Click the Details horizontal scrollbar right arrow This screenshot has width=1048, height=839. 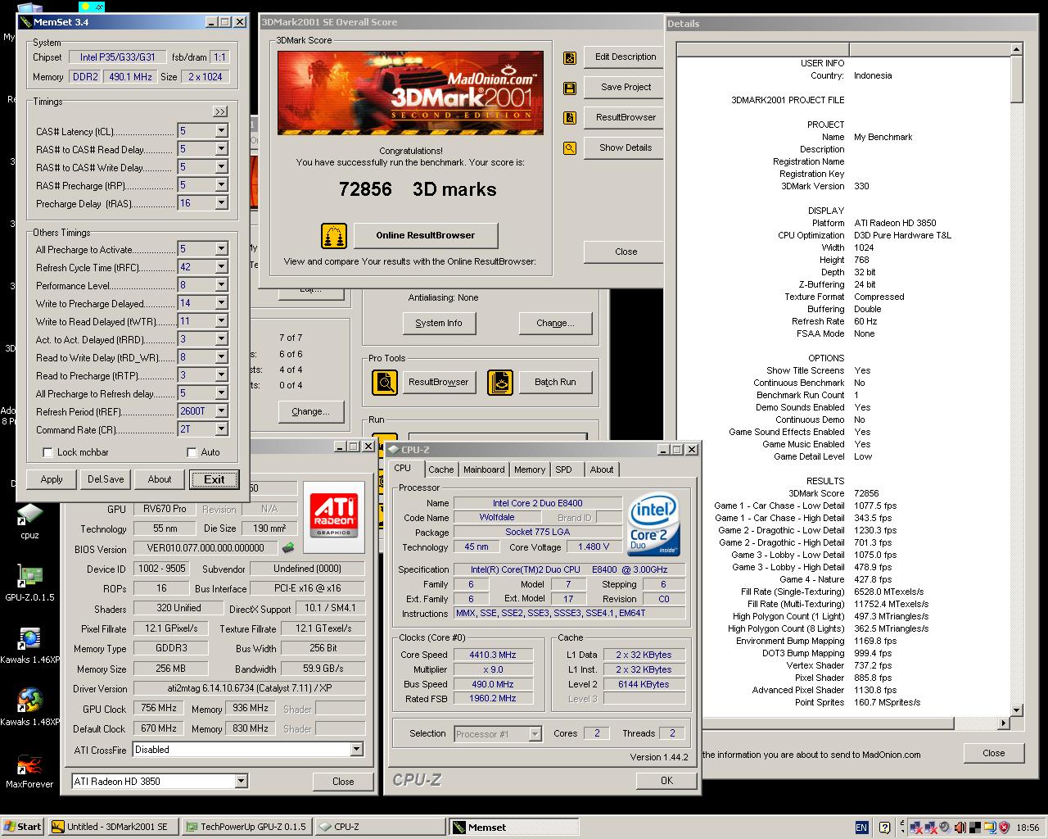(x=1004, y=723)
